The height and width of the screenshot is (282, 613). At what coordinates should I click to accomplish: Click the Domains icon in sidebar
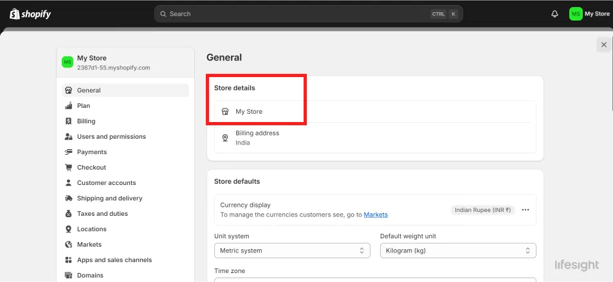click(68, 276)
